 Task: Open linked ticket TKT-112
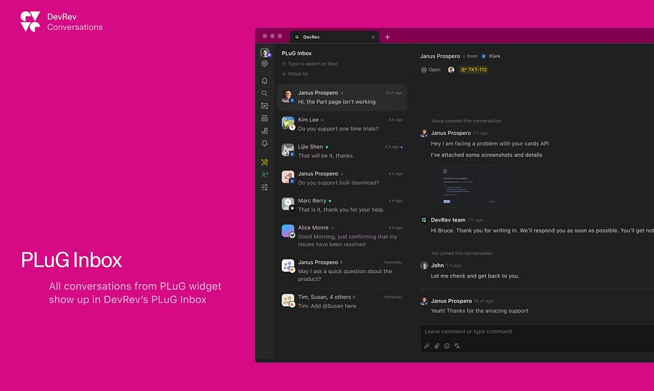click(474, 70)
